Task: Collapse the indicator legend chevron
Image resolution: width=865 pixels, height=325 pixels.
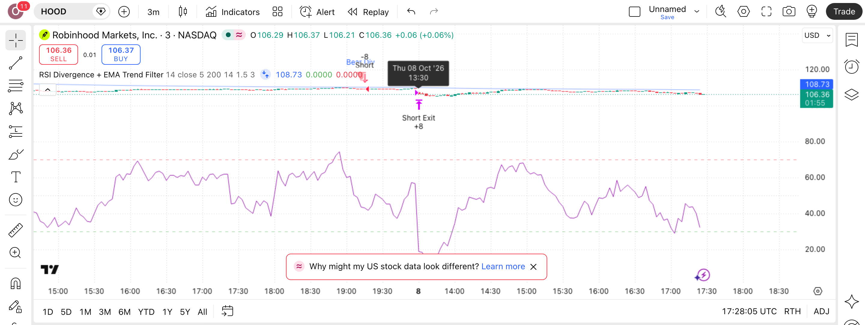Action: (48, 90)
